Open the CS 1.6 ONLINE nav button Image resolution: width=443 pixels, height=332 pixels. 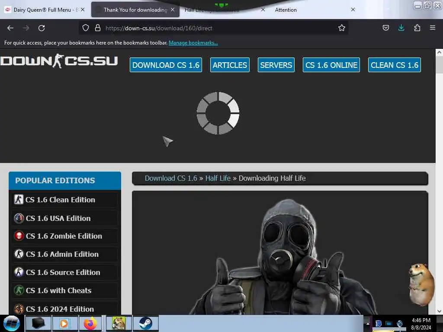331,65
